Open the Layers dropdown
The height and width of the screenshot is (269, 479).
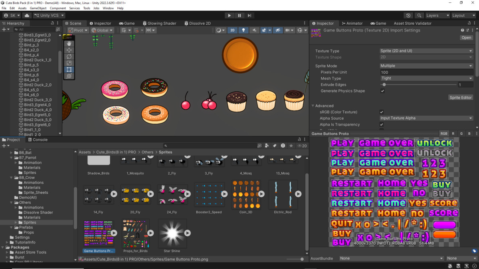tap(437, 16)
